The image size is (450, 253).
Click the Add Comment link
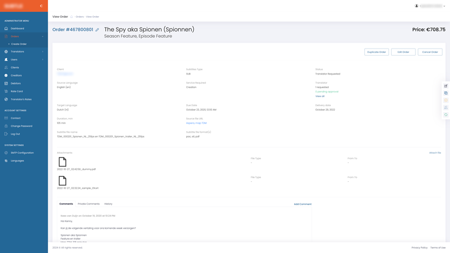[x=302, y=204]
